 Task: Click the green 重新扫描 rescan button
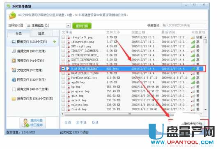(x=82, y=26)
